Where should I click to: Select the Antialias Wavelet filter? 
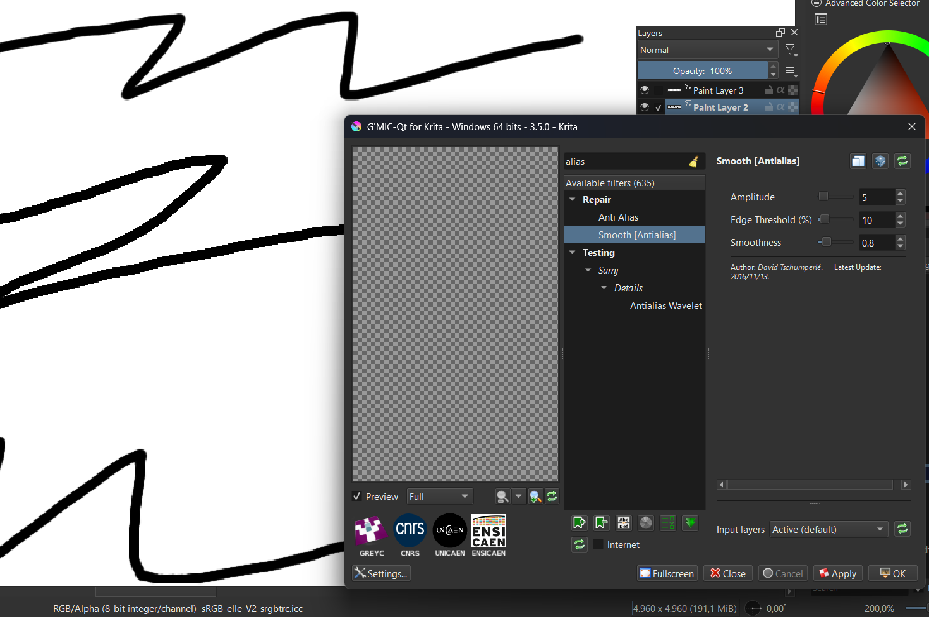(666, 306)
